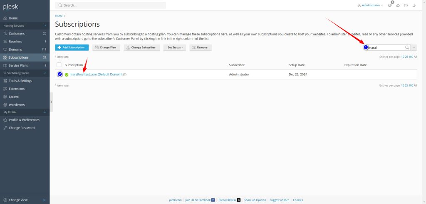This screenshot has width=426, height=204.
Task: Open the Set Status dropdown
Action: coord(174,47)
